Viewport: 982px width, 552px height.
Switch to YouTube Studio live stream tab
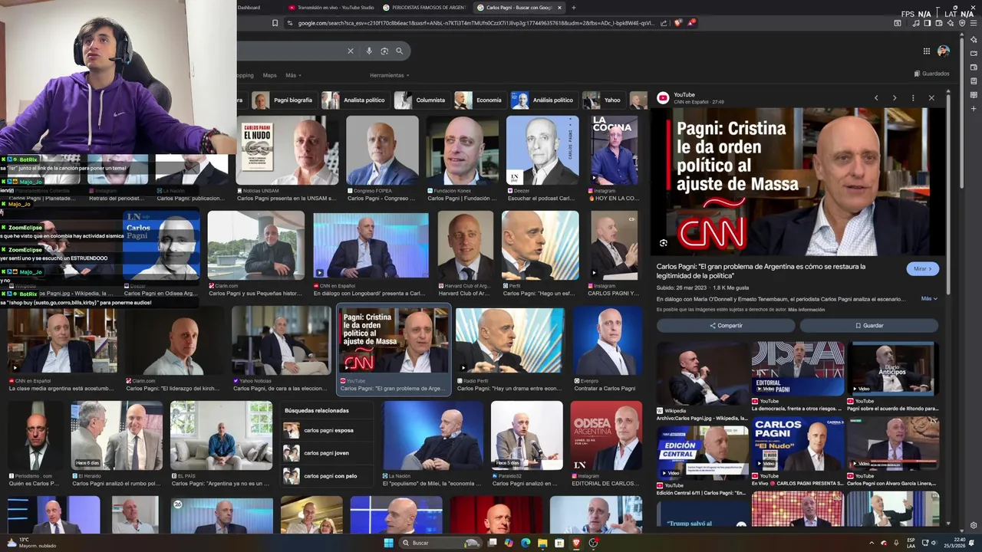tap(330, 8)
